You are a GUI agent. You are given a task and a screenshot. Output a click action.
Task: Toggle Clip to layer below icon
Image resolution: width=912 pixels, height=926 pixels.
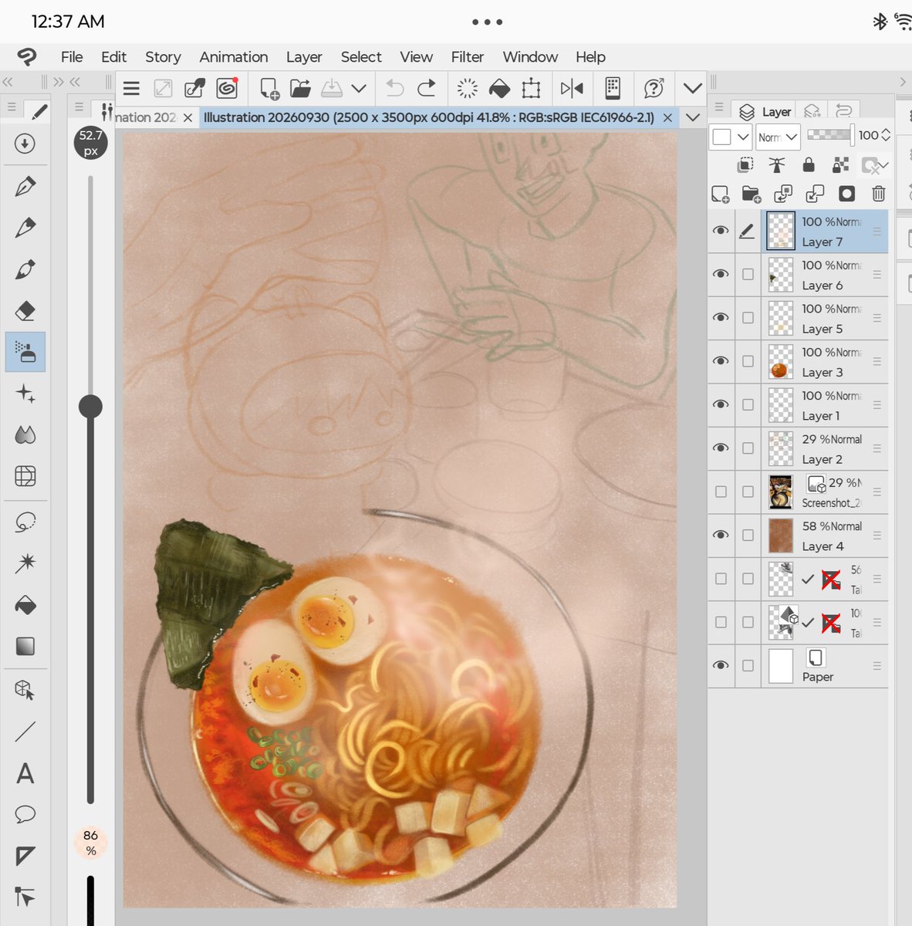(x=745, y=164)
